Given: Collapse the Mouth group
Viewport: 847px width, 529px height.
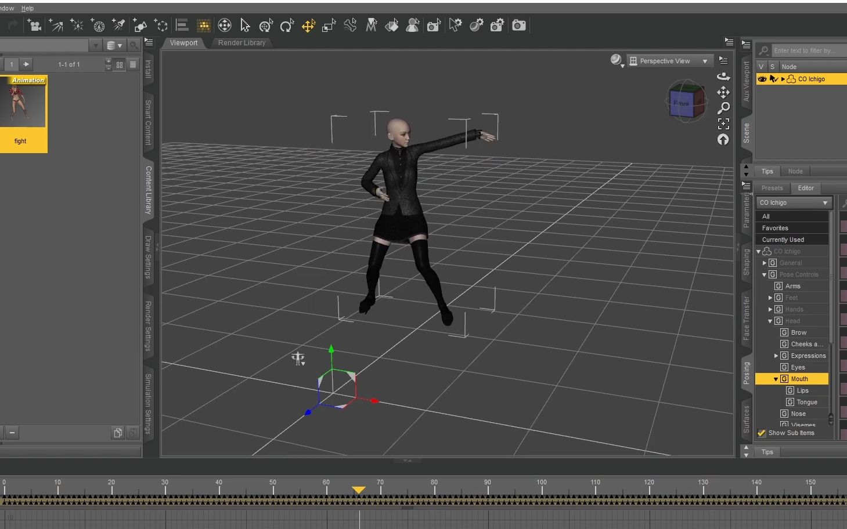Looking at the screenshot, I should pos(776,379).
